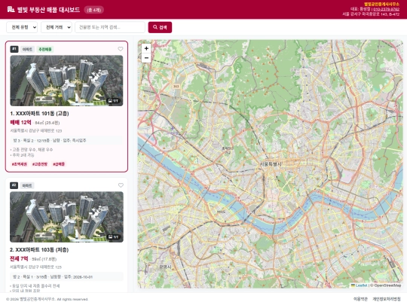This screenshot has height=305, width=407.
Task: Favorite listing #2 with the heart icon
Action: [121, 185]
